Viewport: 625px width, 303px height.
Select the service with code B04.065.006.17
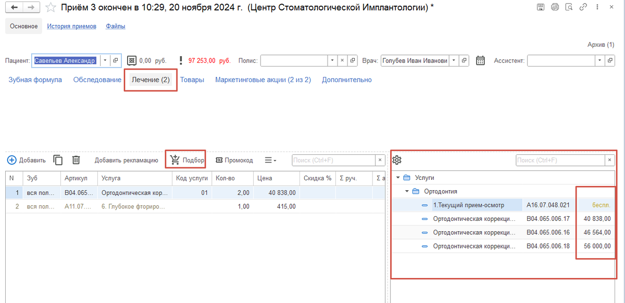pos(503,219)
